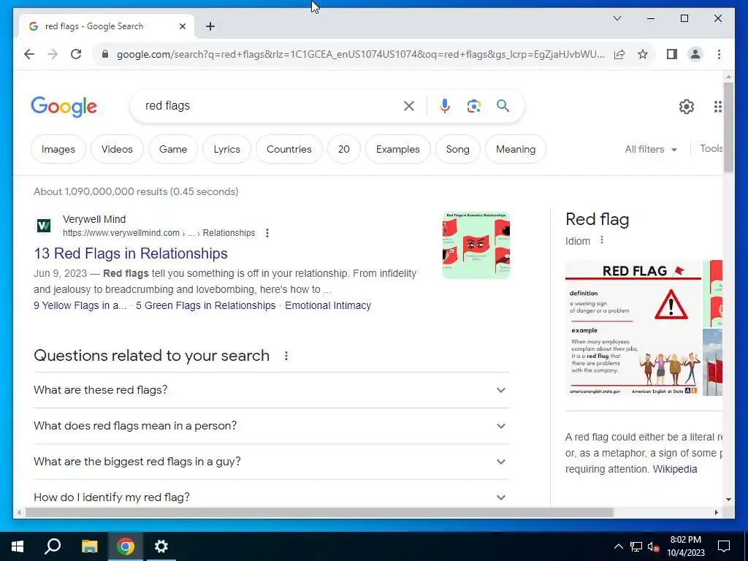
Task: Open Settings from the taskbar
Action: click(161, 546)
